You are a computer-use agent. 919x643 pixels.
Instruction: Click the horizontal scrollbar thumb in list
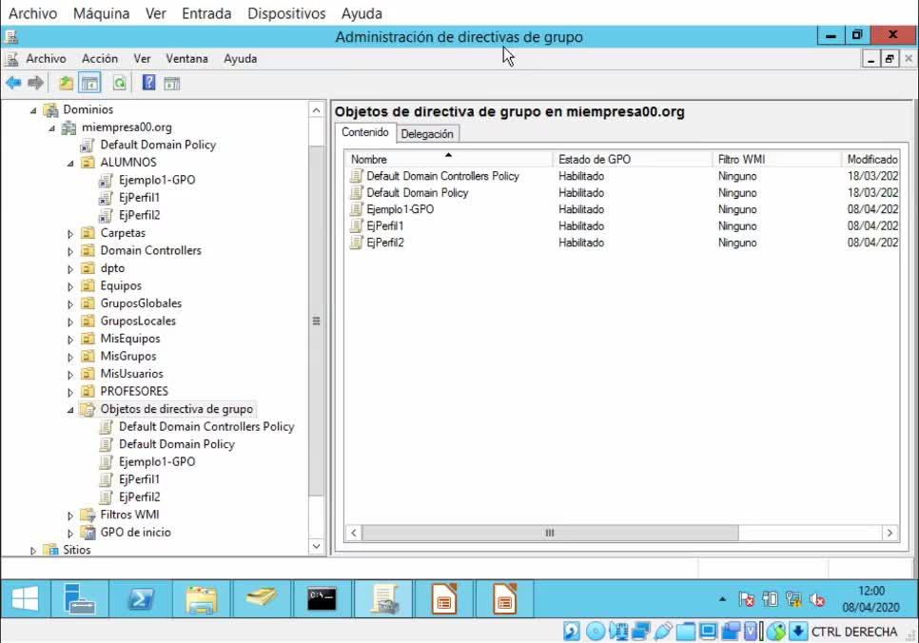[550, 533]
